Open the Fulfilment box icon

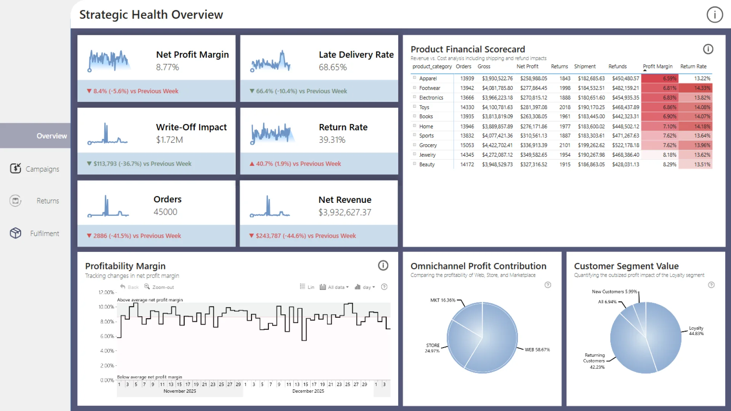click(x=16, y=233)
